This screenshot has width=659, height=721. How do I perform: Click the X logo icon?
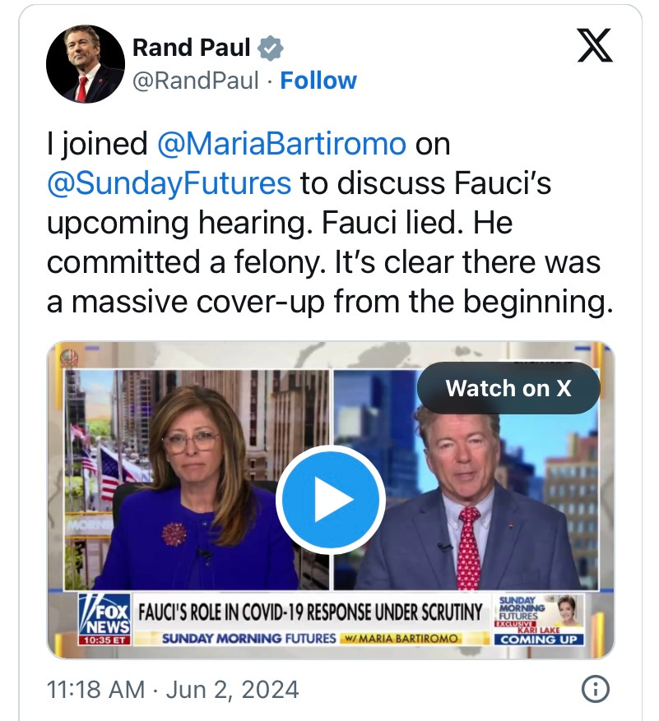coord(595,45)
